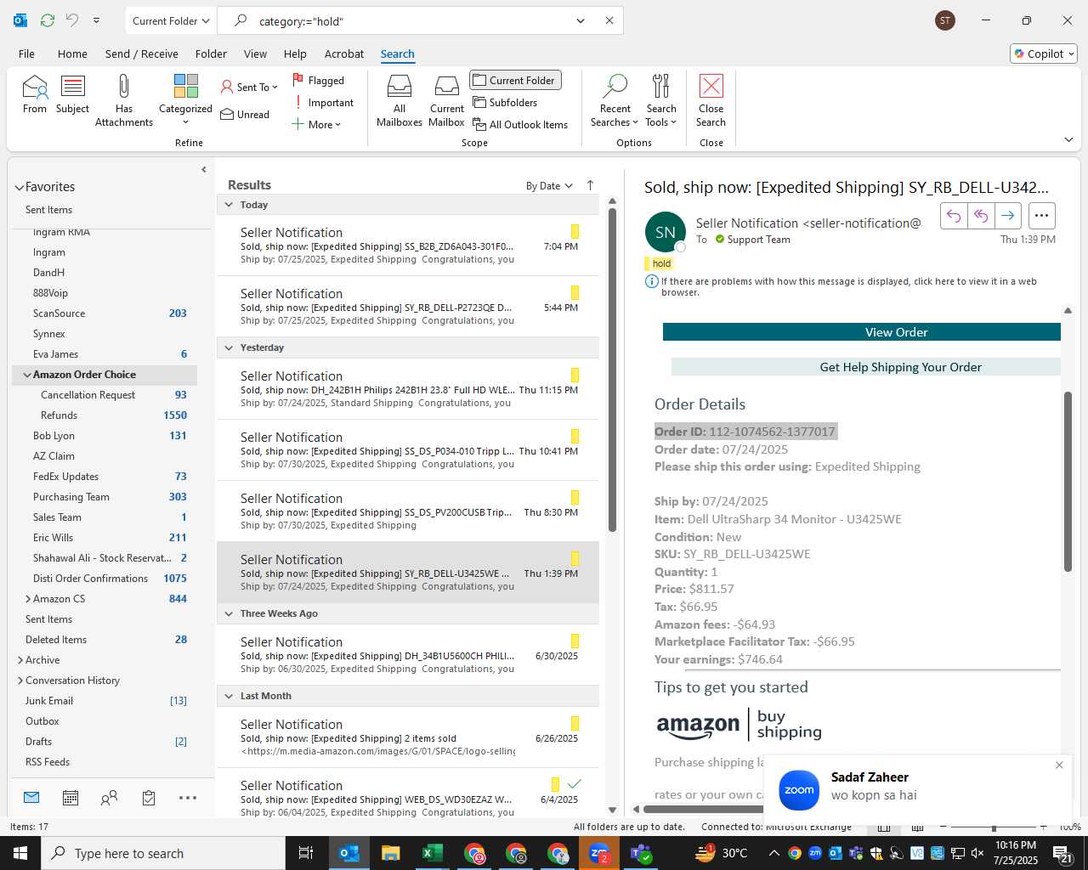Switch to the Send / Receive tab
Image resolution: width=1088 pixels, height=870 pixels.
pos(142,54)
